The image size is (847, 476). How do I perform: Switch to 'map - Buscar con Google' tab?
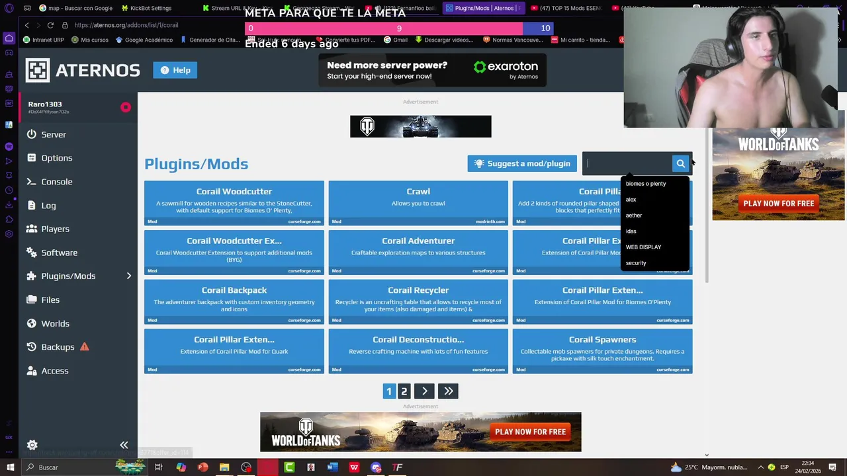click(x=75, y=8)
